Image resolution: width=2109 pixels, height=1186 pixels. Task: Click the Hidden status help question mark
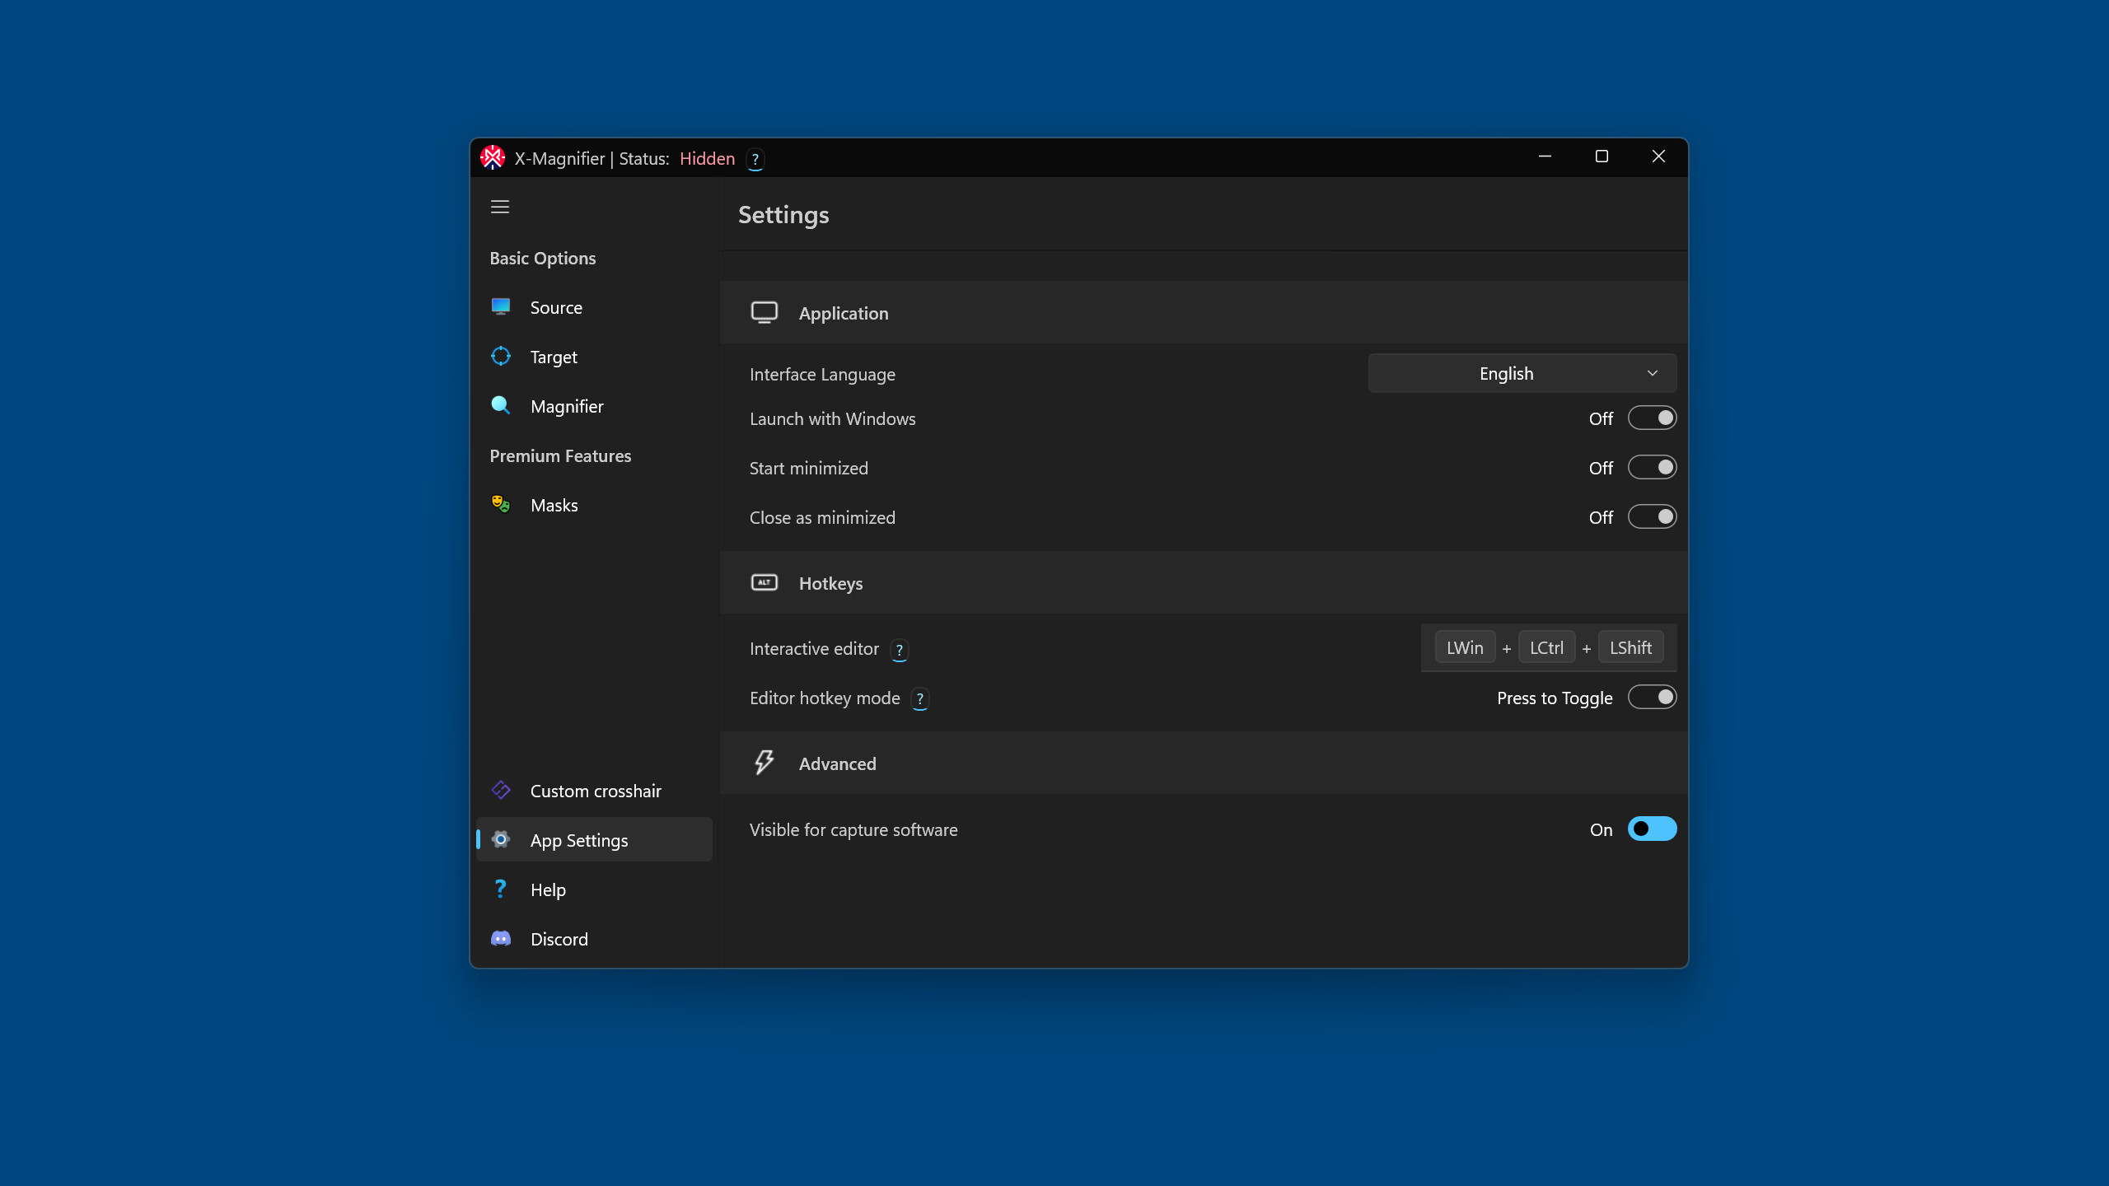point(755,159)
